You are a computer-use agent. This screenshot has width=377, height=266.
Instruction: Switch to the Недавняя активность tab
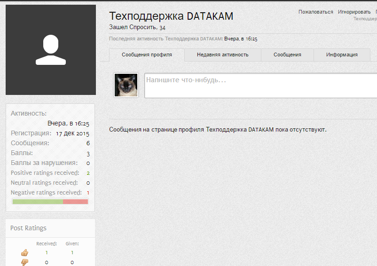223,55
